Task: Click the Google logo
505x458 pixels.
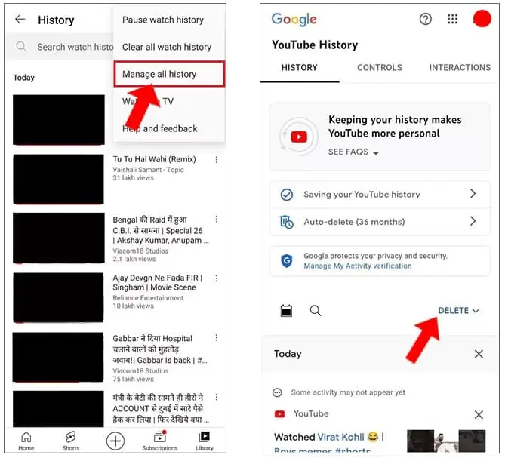Action: pyautogui.click(x=294, y=20)
